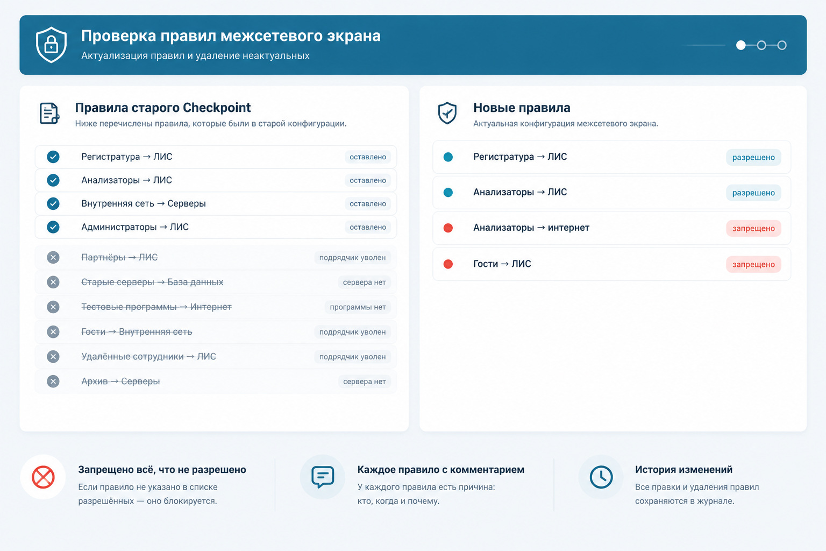Click оставлено badge on Администраторы → ЛИС row
The image size is (826, 551).
[x=368, y=227]
